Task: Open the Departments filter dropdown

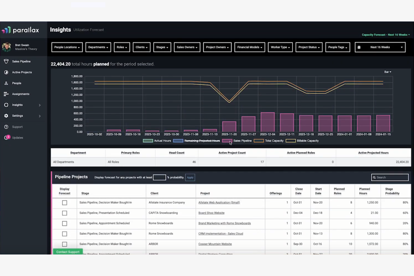Action: coord(98,47)
